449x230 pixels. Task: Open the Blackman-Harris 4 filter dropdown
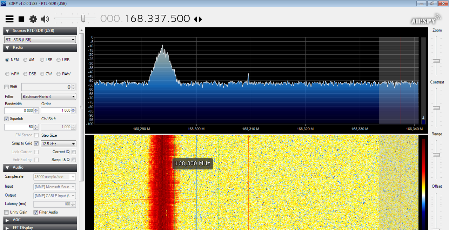coord(49,96)
